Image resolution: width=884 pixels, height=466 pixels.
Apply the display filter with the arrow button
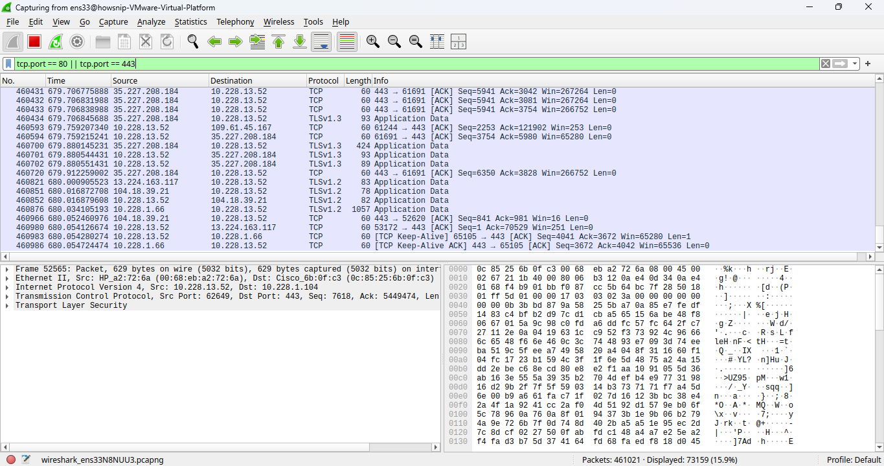point(840,64)
